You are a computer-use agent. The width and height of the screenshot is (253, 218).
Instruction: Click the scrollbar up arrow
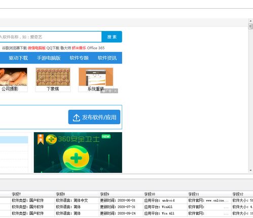(x=250, y=21)
